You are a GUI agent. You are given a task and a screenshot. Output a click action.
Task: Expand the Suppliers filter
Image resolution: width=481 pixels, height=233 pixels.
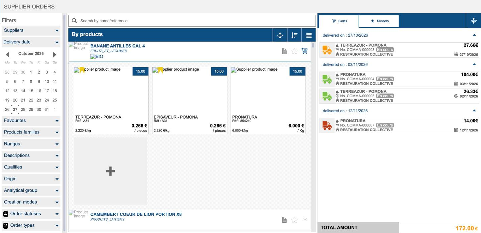(x=31, y=31)
